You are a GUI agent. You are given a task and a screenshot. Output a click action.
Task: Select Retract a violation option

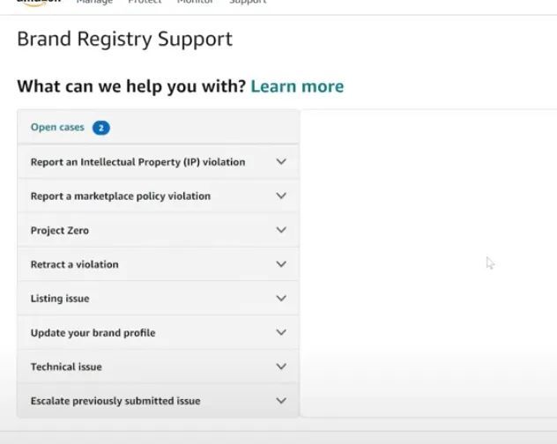pos(74,264)
